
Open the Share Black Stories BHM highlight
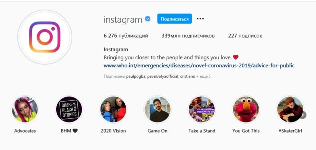69,109
